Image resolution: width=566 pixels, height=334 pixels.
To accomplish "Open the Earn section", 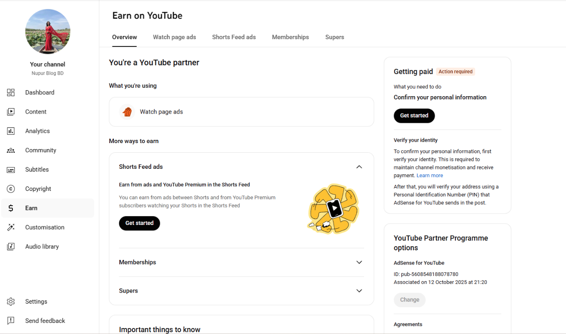I will click(x=31, y=208).
